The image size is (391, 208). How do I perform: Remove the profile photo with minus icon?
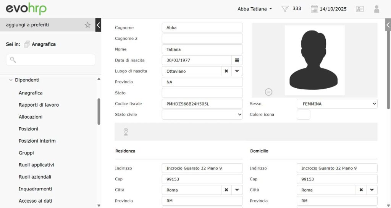click(x=268, y=92)
